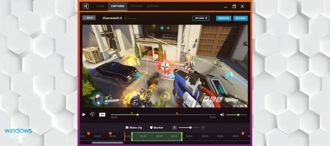Click MAKE GIF button

click(224, 18)
